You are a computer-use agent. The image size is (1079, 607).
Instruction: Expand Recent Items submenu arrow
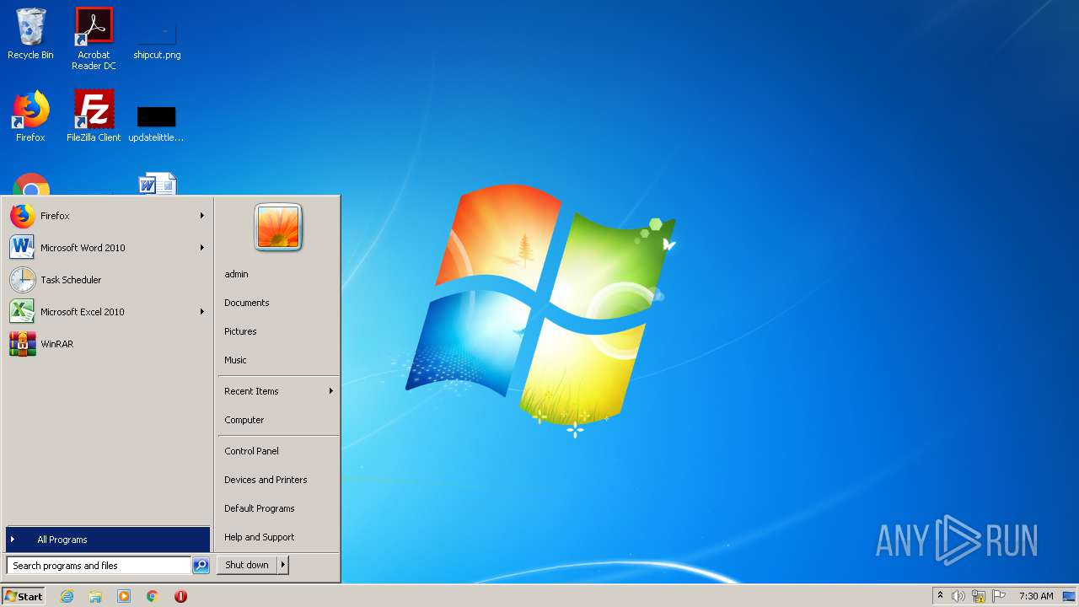pyautogui.click(x=331, y=391)
